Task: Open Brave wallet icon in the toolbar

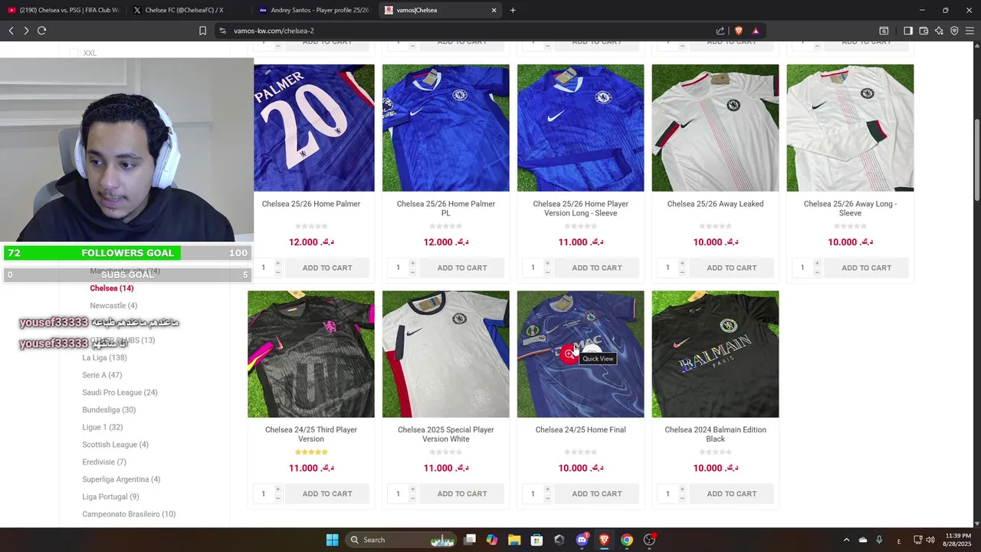Action: 924,31
